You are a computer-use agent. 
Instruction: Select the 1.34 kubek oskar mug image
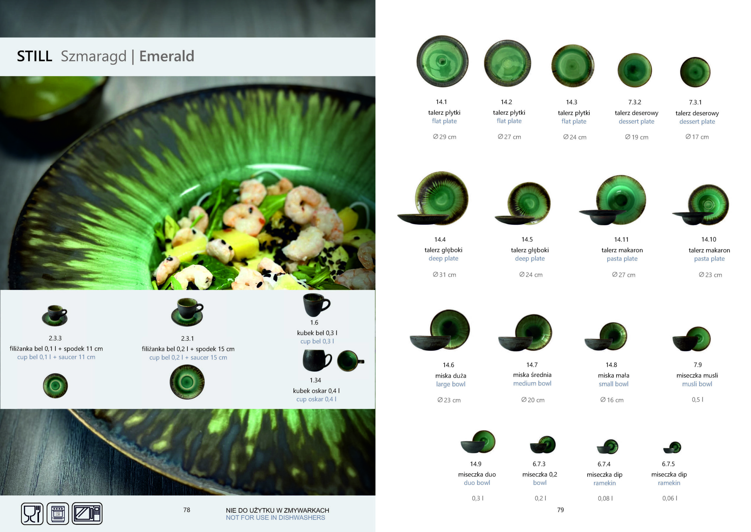pos(317,360)
